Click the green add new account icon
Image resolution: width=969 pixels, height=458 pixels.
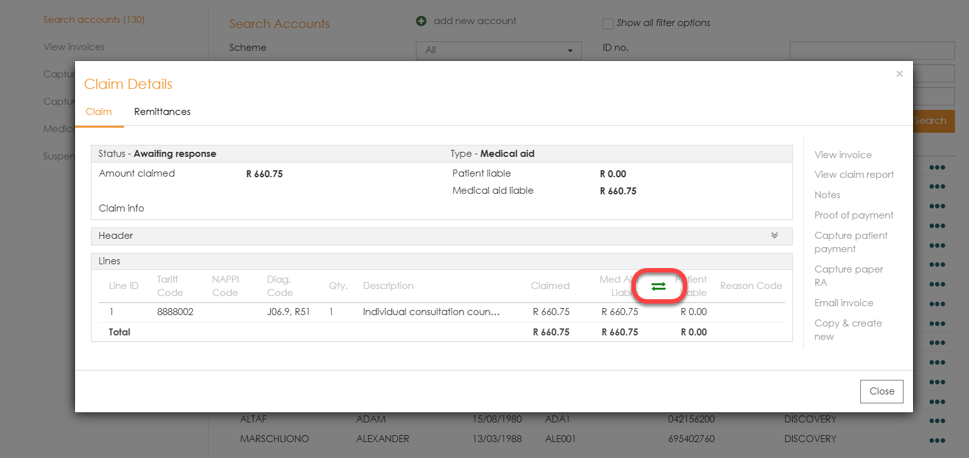pyautogui.click(x=421, y=21)
